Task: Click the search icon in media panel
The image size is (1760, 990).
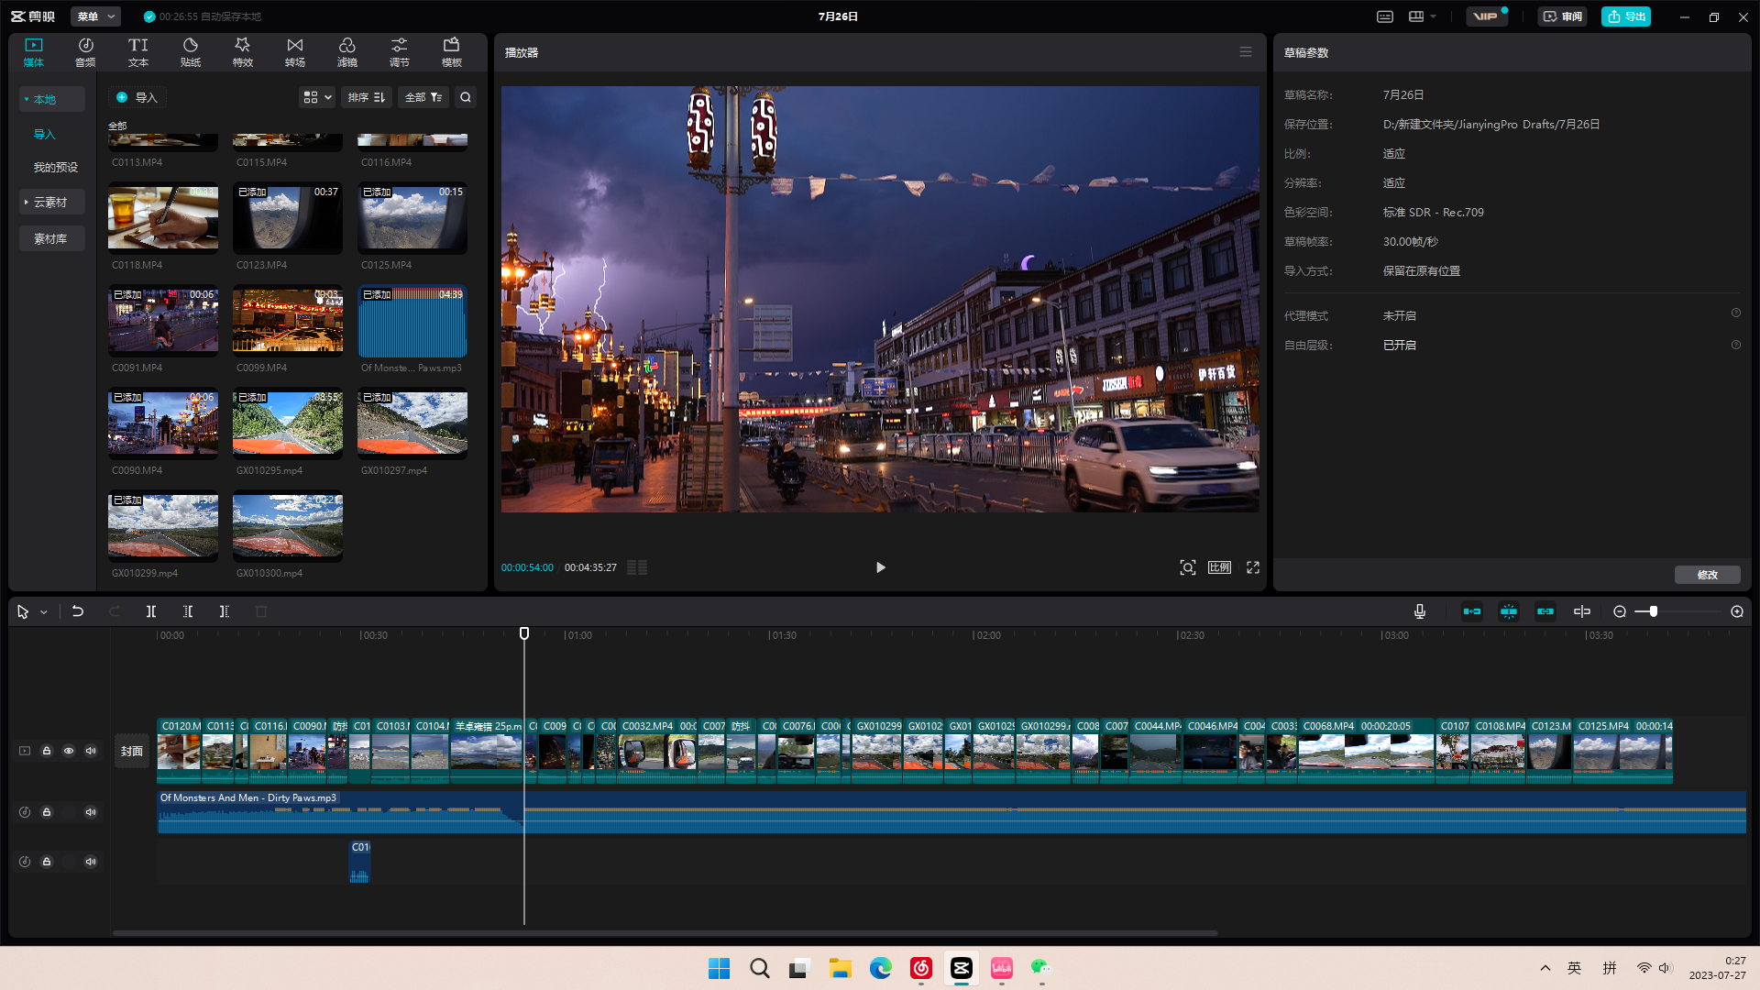Action: click(x=466, y=97)
